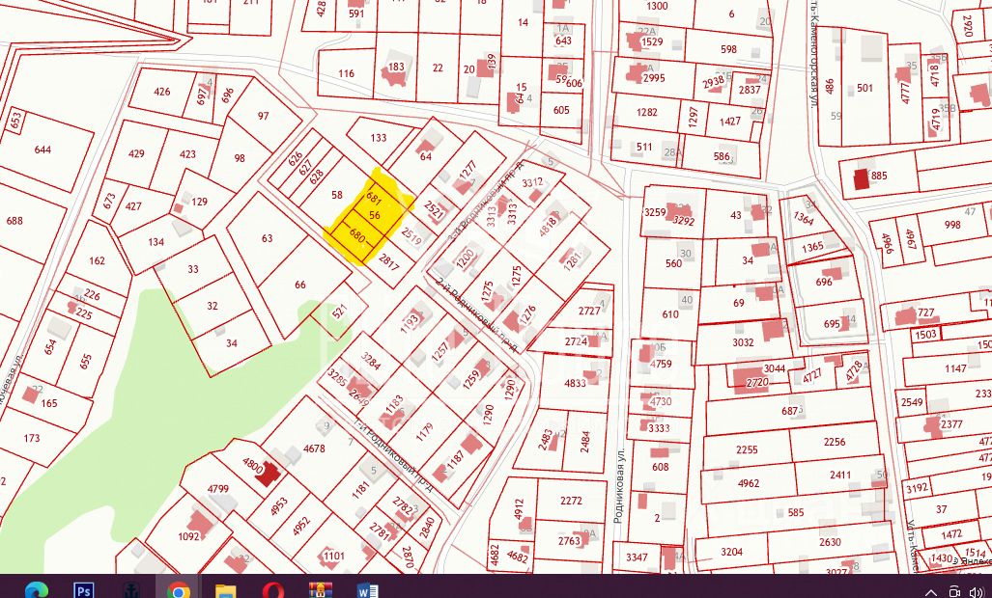Select parcel 2272 on the map
This screenshot has height=598, width=992.
pyautogui.click(x=571, y=501)
